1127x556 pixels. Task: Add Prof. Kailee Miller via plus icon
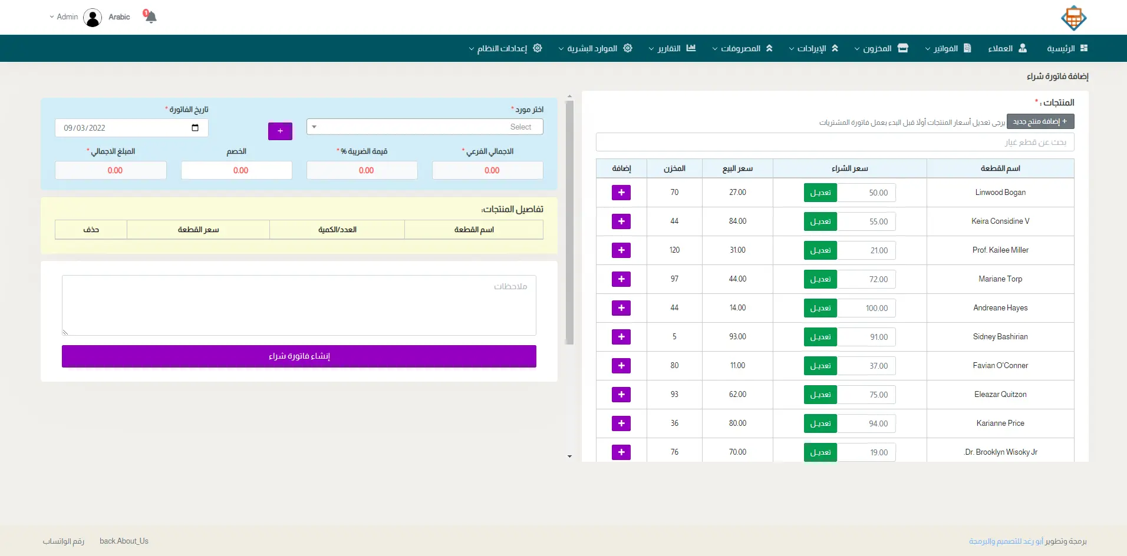pos(621,250)
